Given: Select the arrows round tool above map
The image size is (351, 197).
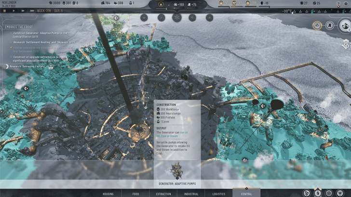Looking at the screenshot, I should click(x=192, y=18).
